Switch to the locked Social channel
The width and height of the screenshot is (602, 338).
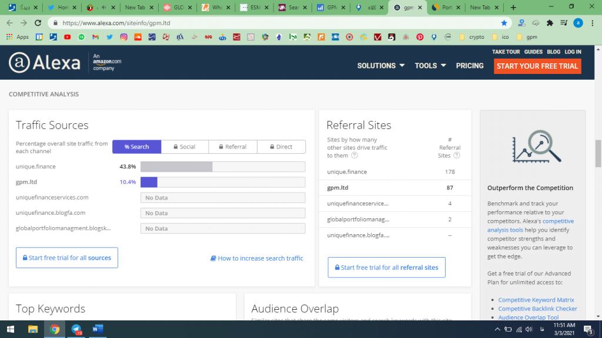tap(185, 147)
